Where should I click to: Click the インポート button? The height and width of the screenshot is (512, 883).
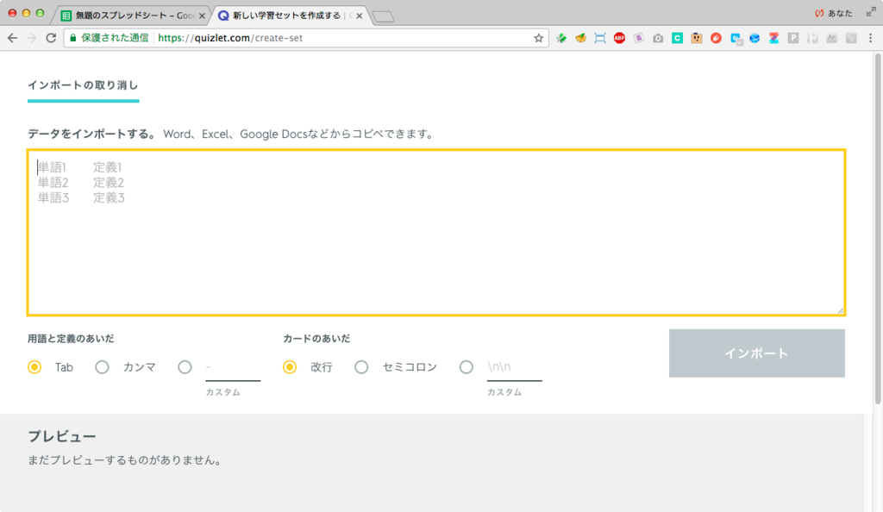(757, 353)
